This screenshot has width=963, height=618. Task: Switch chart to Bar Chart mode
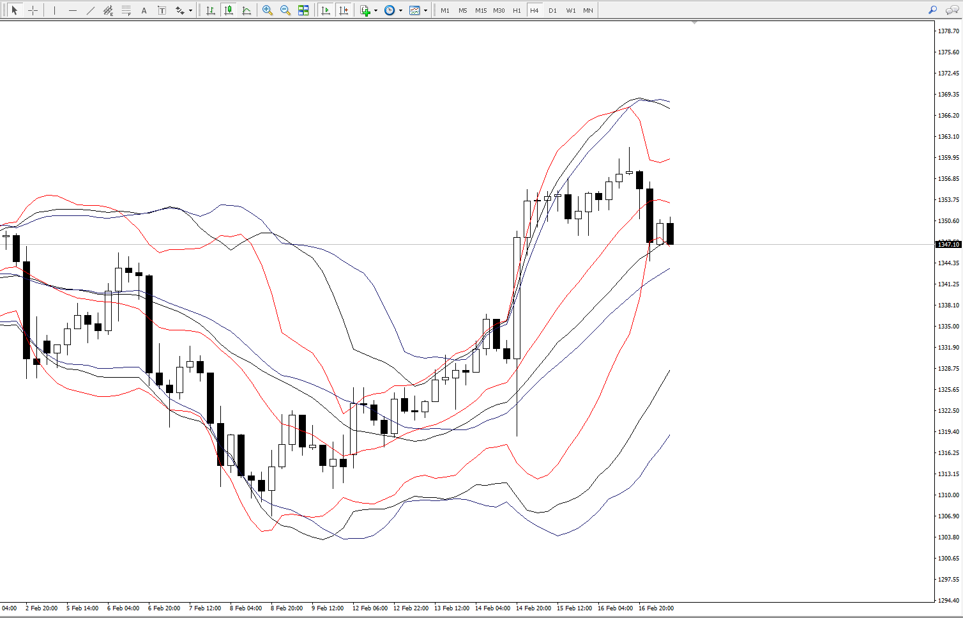coord(210,10)
